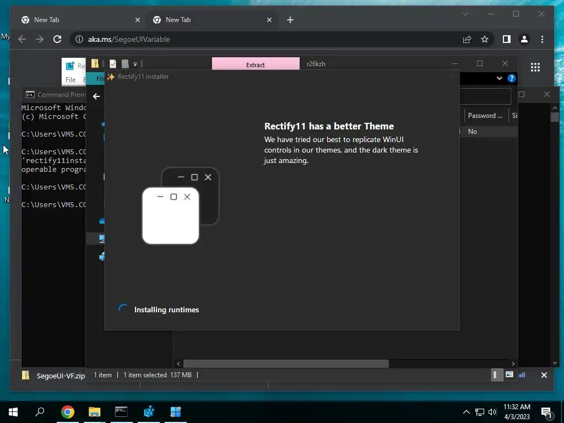Click the Explorer horizontal scrollbar
This screenshot has width=564, height=423.
click(286, 364)
